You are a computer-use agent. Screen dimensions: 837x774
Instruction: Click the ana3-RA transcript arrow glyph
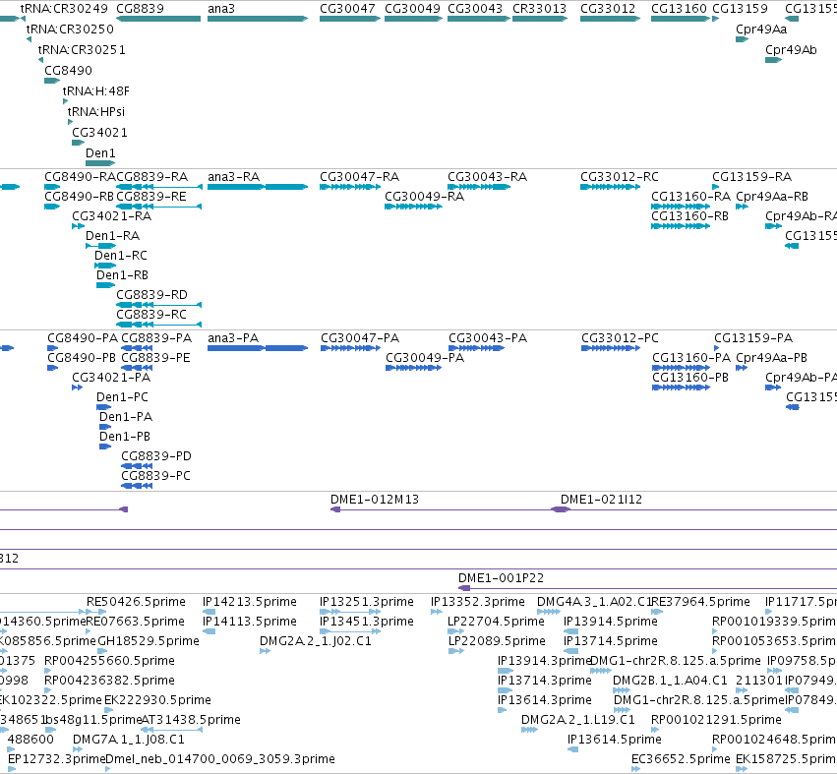tap(258, 187)
